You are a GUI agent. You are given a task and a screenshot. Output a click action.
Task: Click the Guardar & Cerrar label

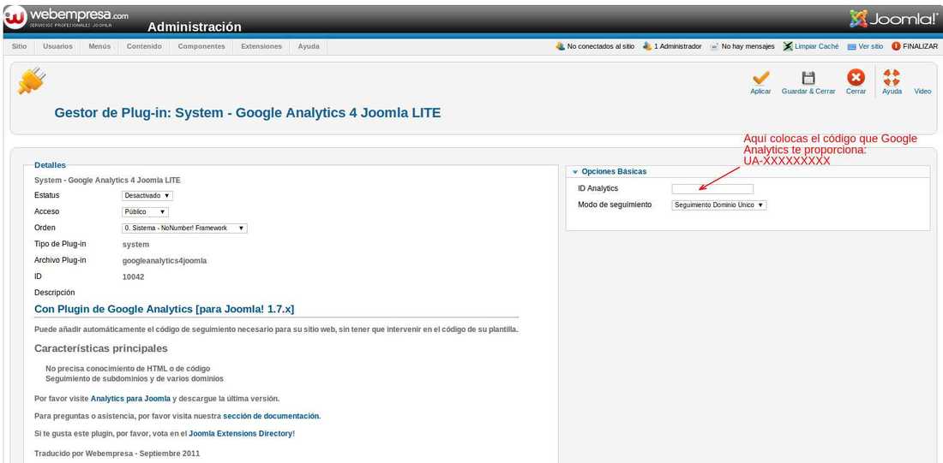808,92
